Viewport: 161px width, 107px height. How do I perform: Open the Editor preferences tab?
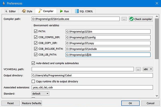coord(10,11)
